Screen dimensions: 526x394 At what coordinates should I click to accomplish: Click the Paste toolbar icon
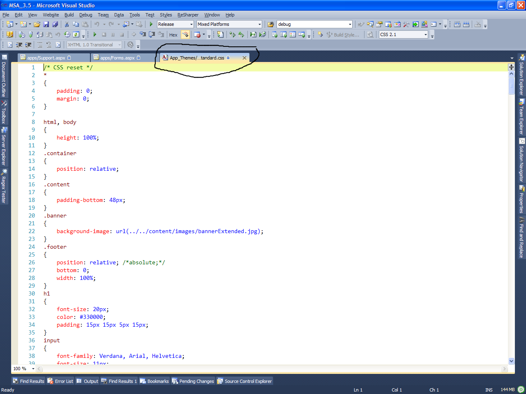click(x=85, y=24)
